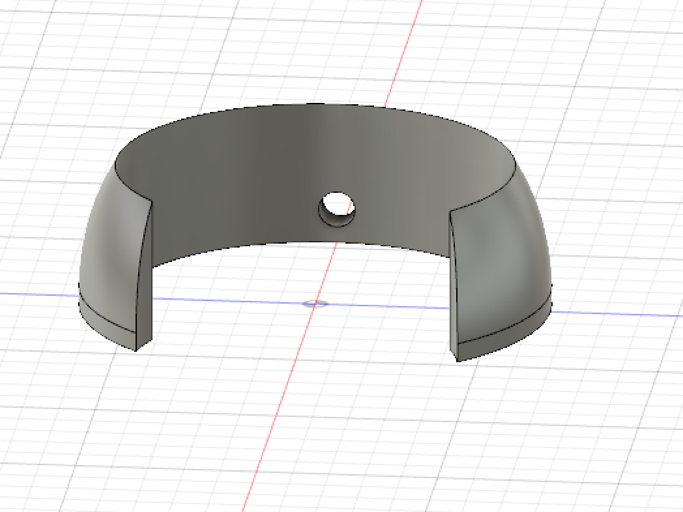This screenshot has height=512, width=683.
Task: Select the circular hole in the ring wall
Action: coord(337,208)
